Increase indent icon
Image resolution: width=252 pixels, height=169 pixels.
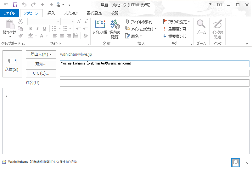(x=86, y=29)
